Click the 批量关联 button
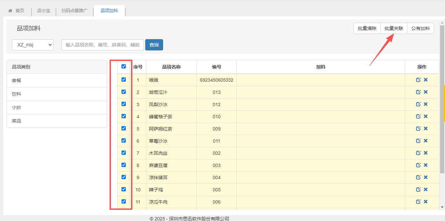Screen dimensions: 445x221 (394, 28)
